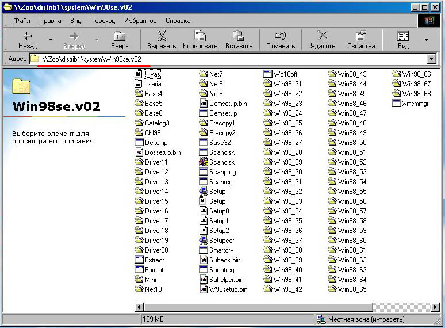Select the Chl99 folder
Screen dimensions: 445x328
(148, 132)
